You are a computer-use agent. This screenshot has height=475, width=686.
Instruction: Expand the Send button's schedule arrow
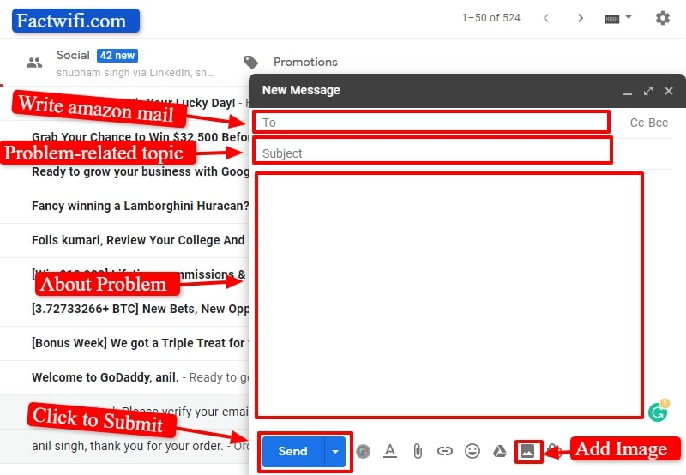(x=335, y=452)
